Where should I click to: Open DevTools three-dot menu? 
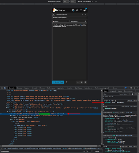(x=134, y=88)
